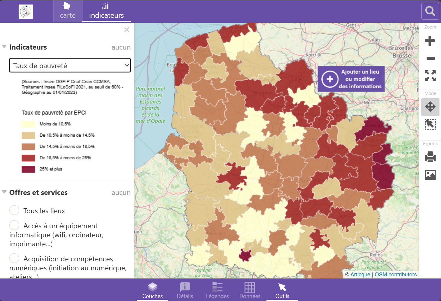The height and width of the screenshot is (301, 441).
Task: Click the De 10,5% à moins de 14,5% swatch
Action: tap(28, 135)
